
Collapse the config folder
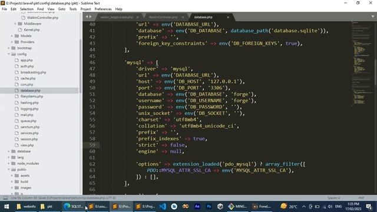pos(9,54)
